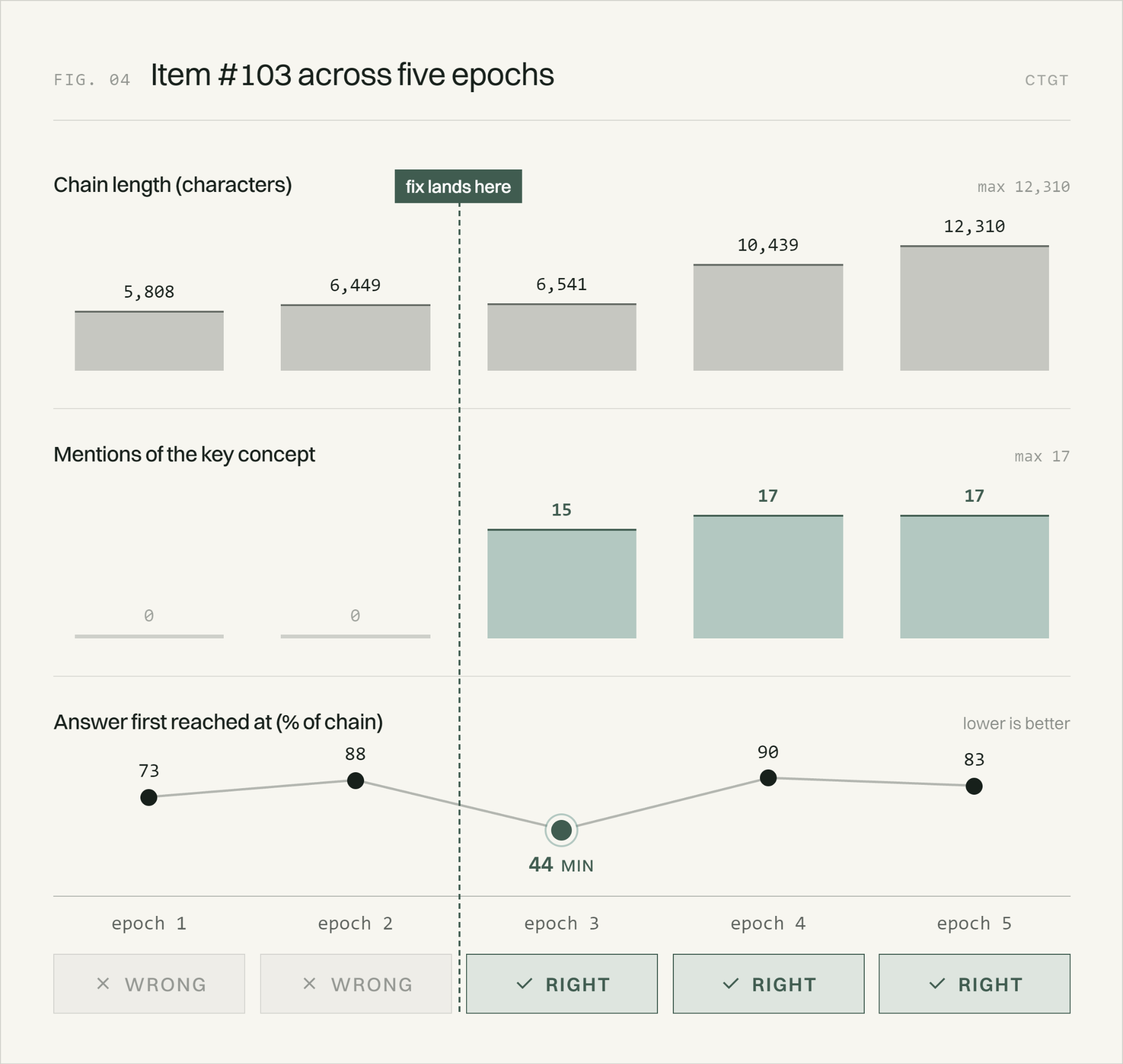Click the epoch 2 data point labeled 88
1123x1064 pixels.
[356, 780]
